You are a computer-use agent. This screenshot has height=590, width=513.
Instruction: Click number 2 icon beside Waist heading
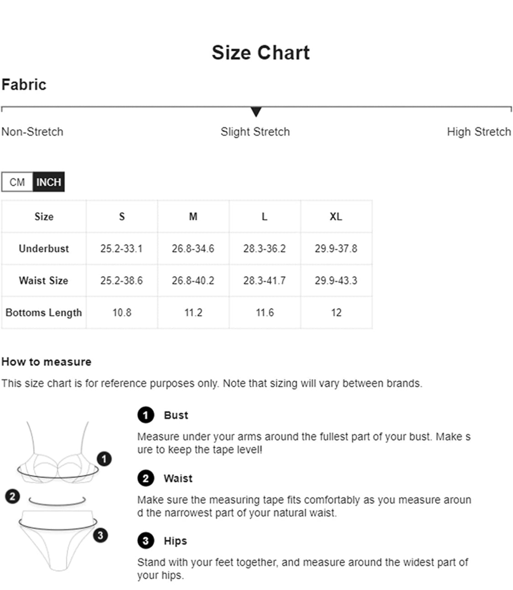(x=145, y=478)
